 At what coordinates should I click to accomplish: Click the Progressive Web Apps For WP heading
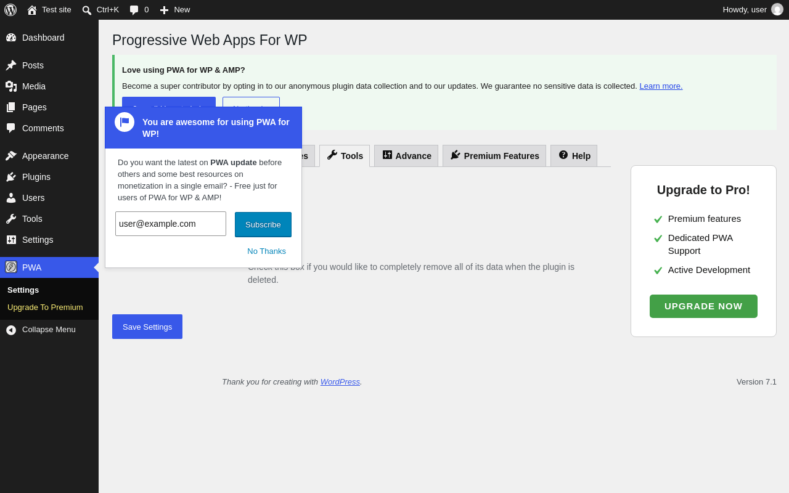click(210, 40)
